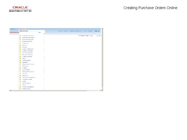
Task: Click the Order Management folder icon
Action: coord(20,53)
